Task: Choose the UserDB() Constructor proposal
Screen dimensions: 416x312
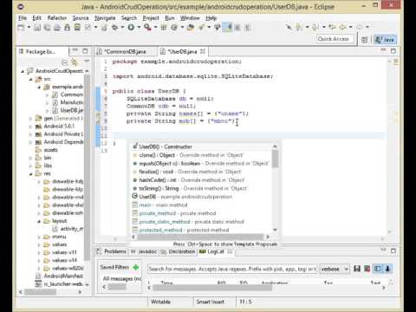Action: click(202, 146)
